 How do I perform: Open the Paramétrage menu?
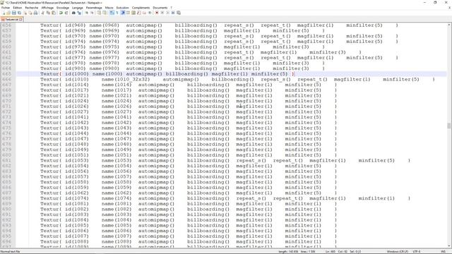(94, 8)
